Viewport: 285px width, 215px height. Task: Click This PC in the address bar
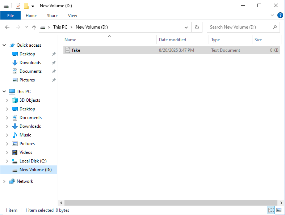pos(60,27)
